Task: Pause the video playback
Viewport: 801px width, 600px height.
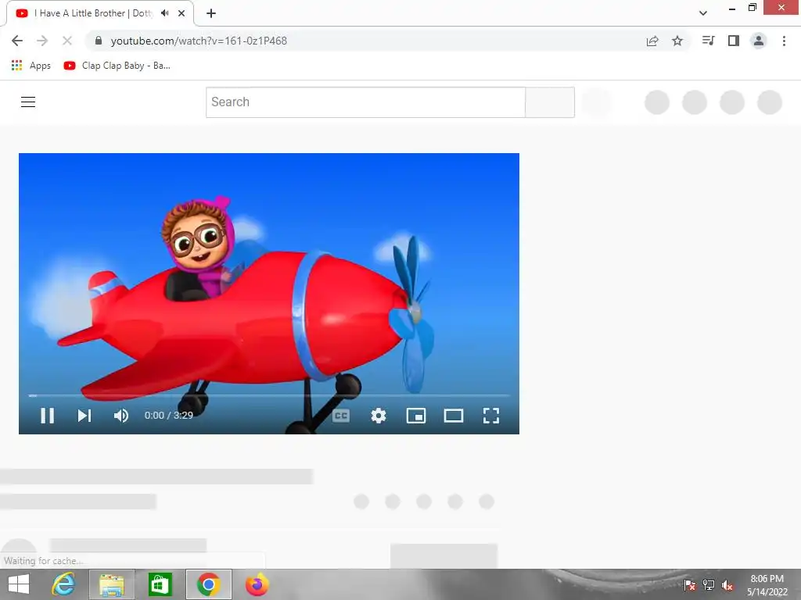Action: 47,416
